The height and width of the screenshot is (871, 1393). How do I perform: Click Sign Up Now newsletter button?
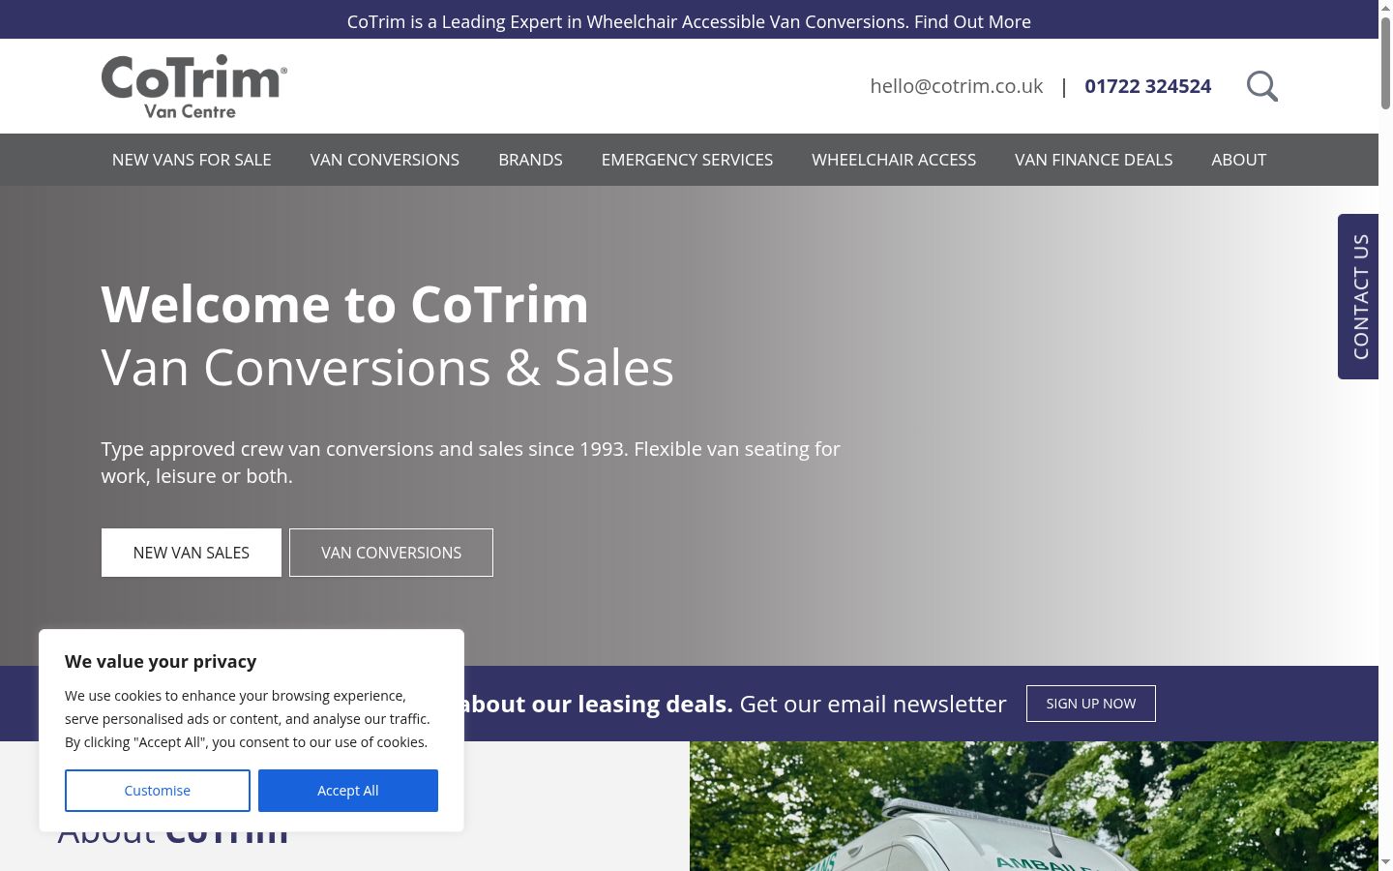pyautogui.click(x=1091, y=704)
